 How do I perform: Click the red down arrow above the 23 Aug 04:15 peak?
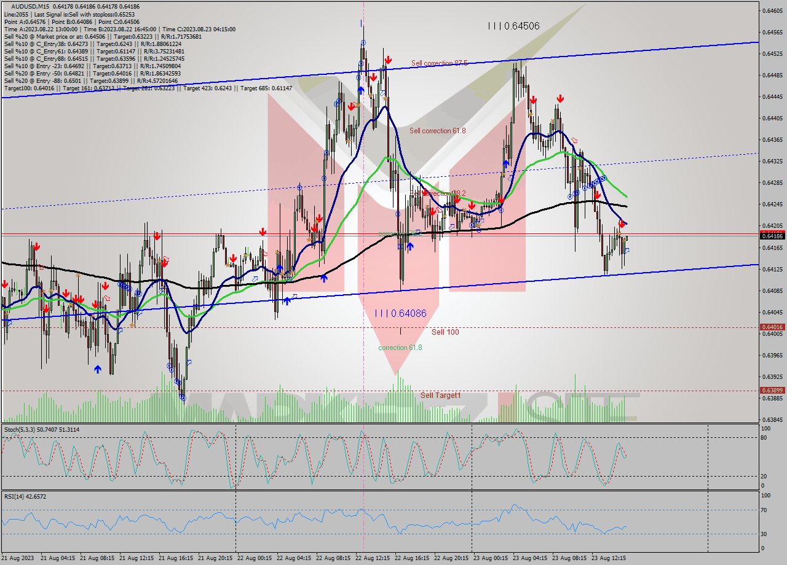(534, 99)
